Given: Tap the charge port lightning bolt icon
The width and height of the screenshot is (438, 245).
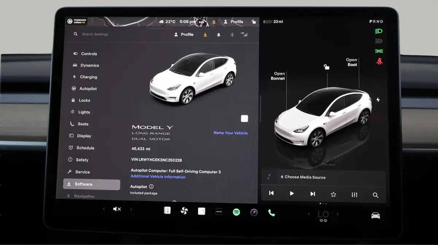Looking at the screenshot, I should 378,99.
